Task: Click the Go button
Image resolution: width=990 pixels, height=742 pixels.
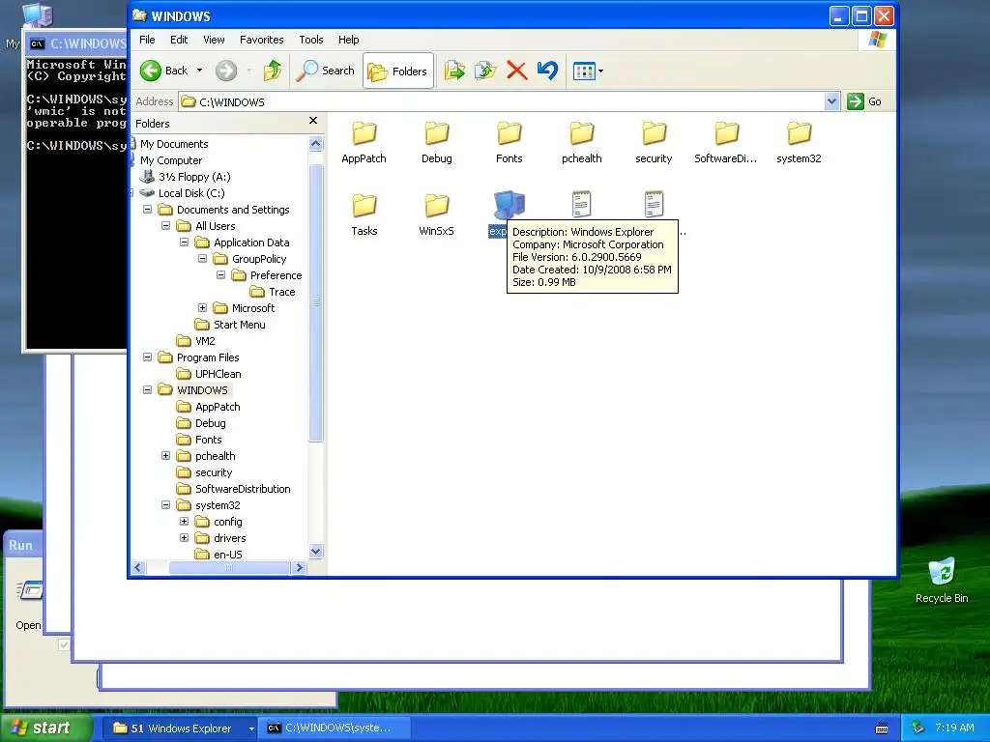Action: 864,101
